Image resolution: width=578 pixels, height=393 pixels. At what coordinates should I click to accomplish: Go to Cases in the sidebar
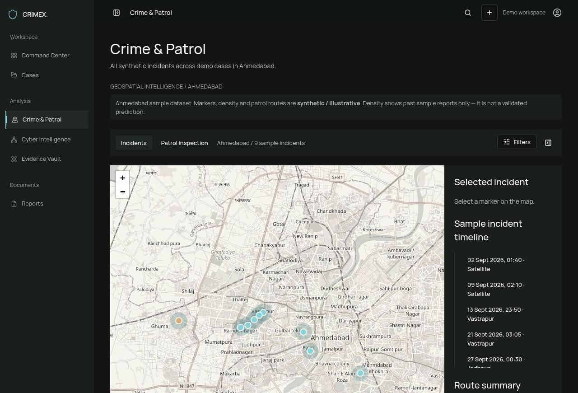47,75
